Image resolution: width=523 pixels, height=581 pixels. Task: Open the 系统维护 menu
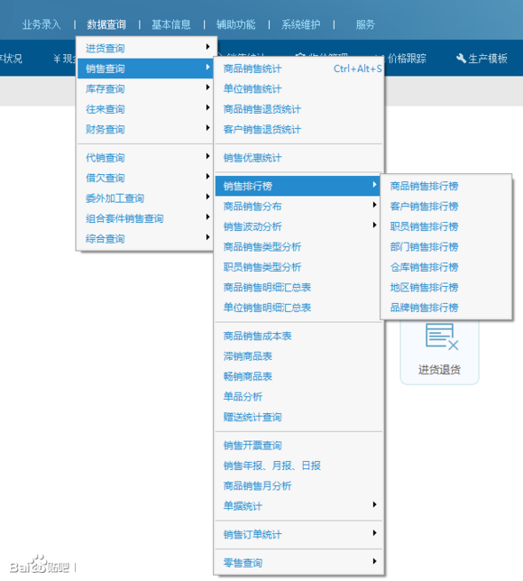point(301,24)
